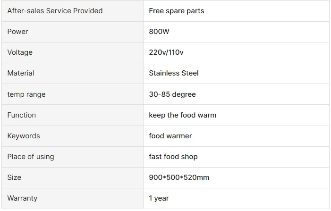
Task: Select the '800W' power value
Action: click(x=159, y=32)
